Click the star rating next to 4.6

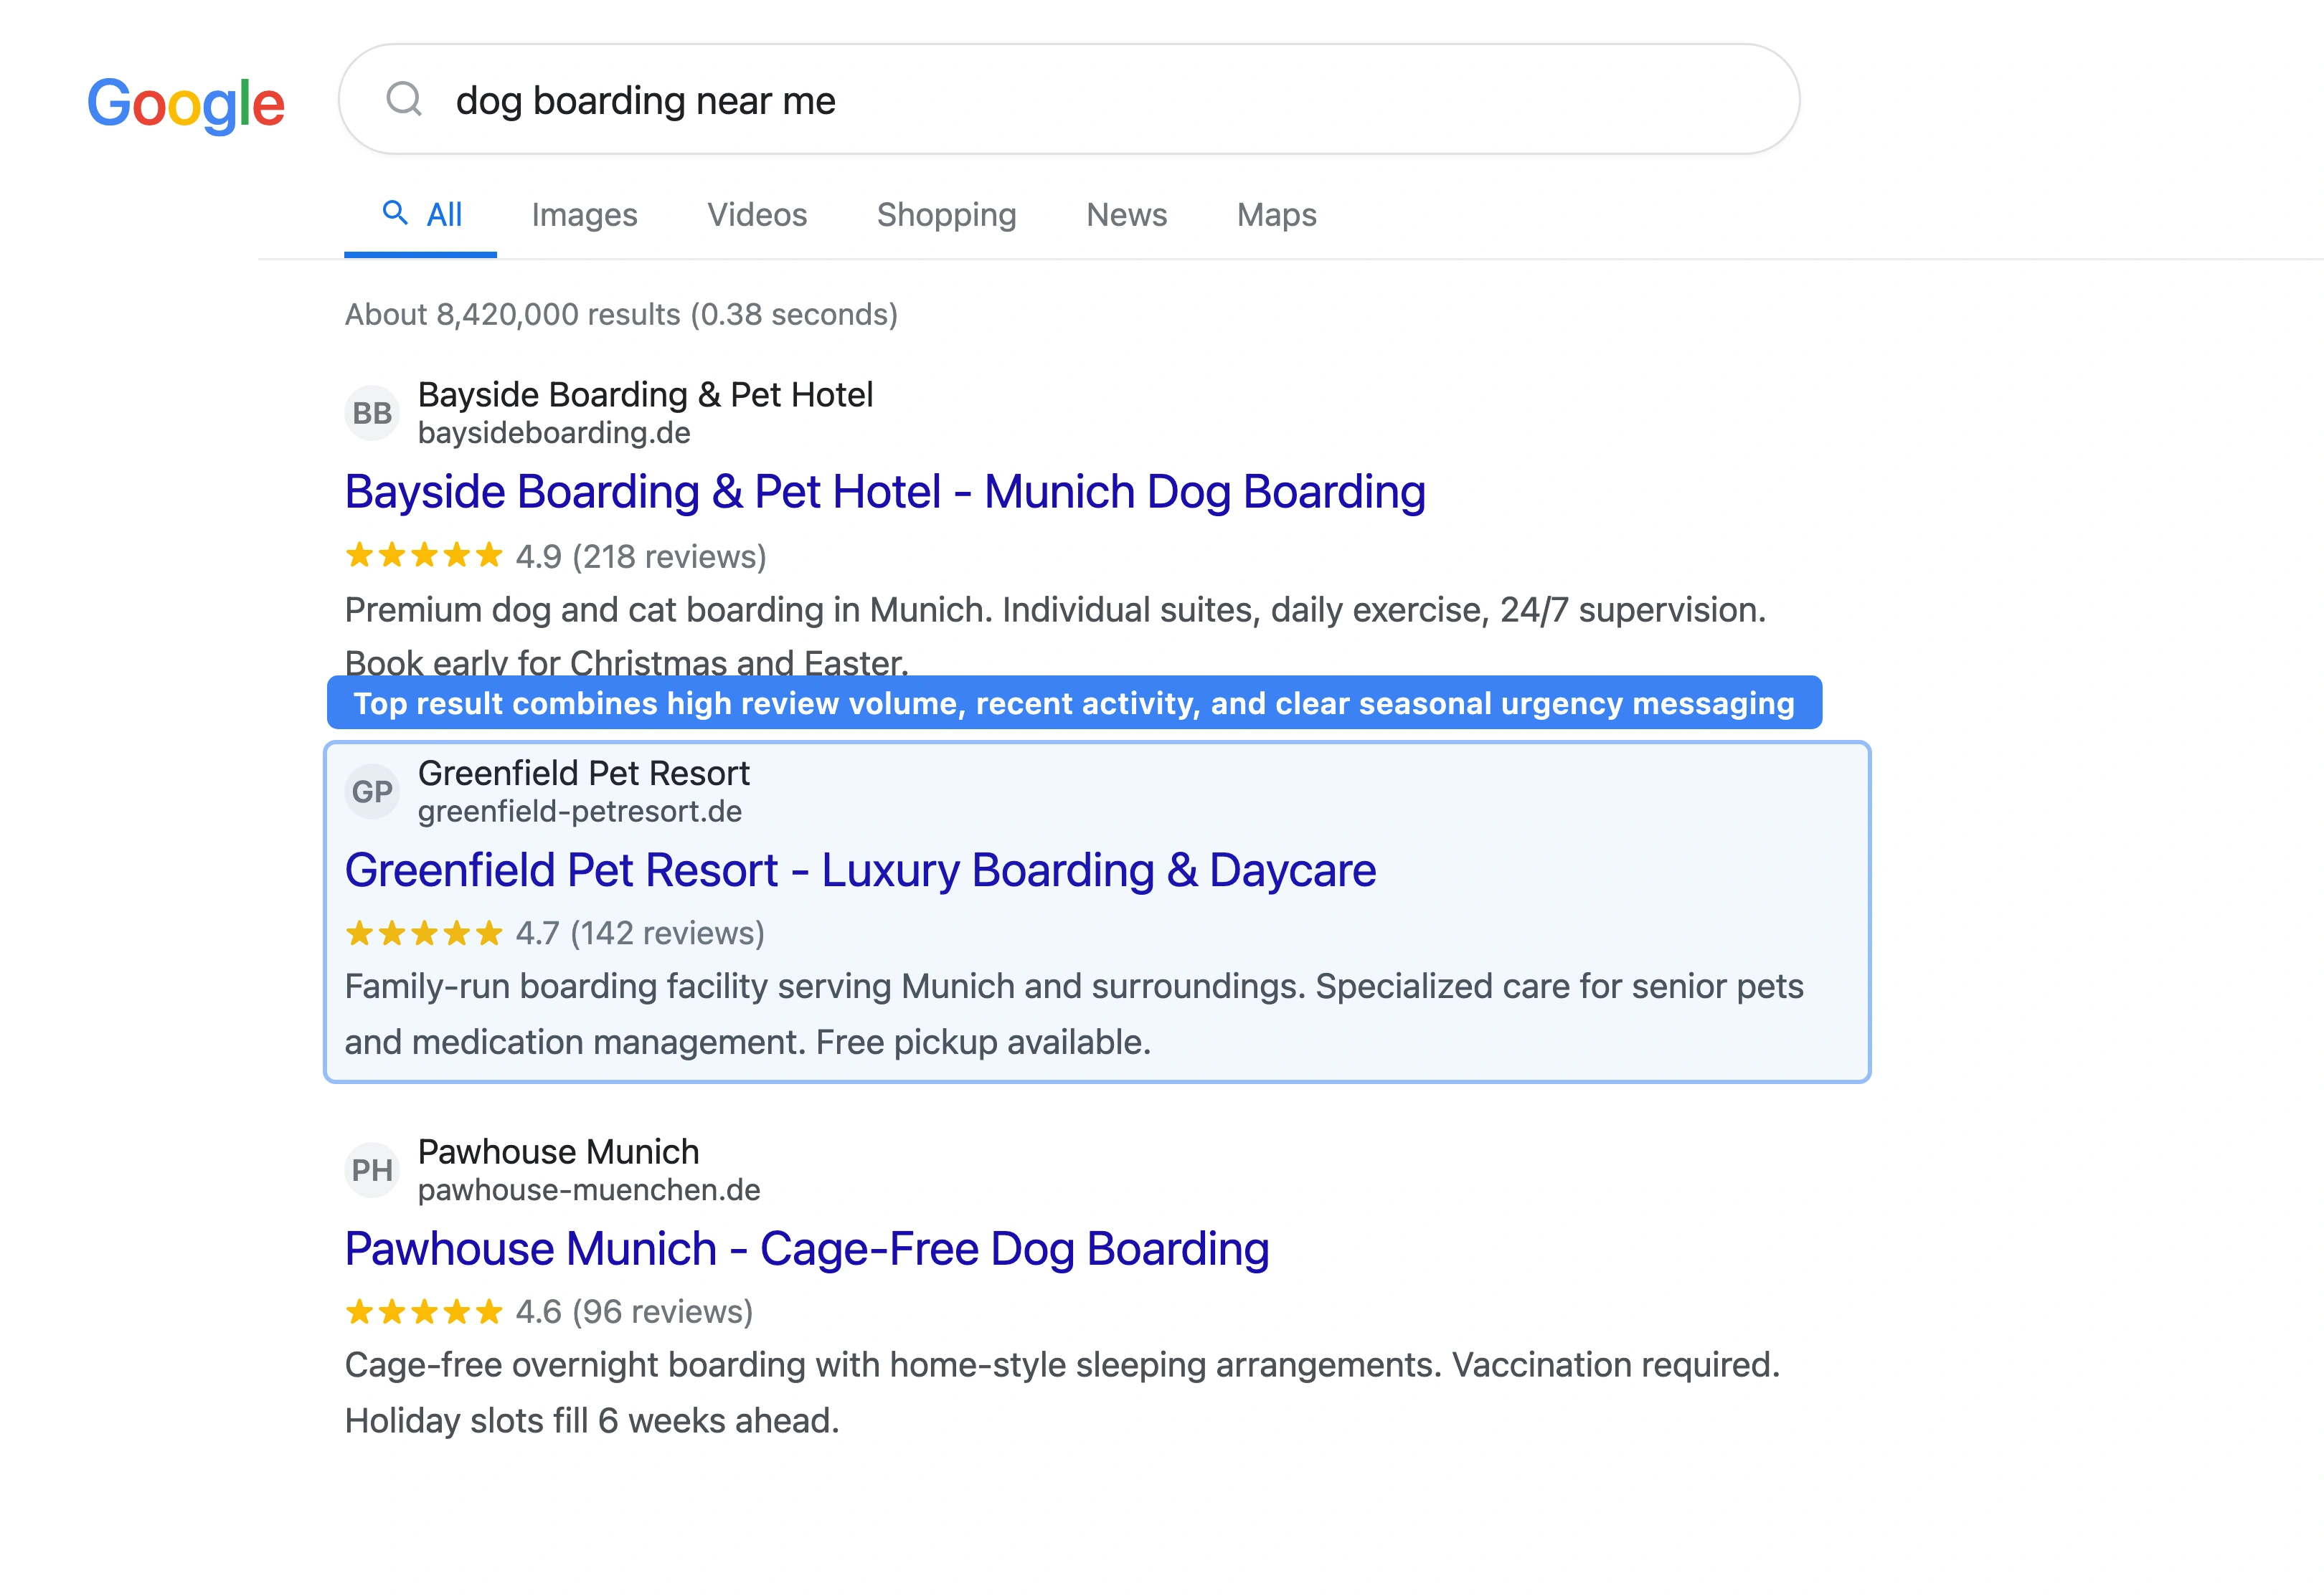click(x=423, y=1311)
